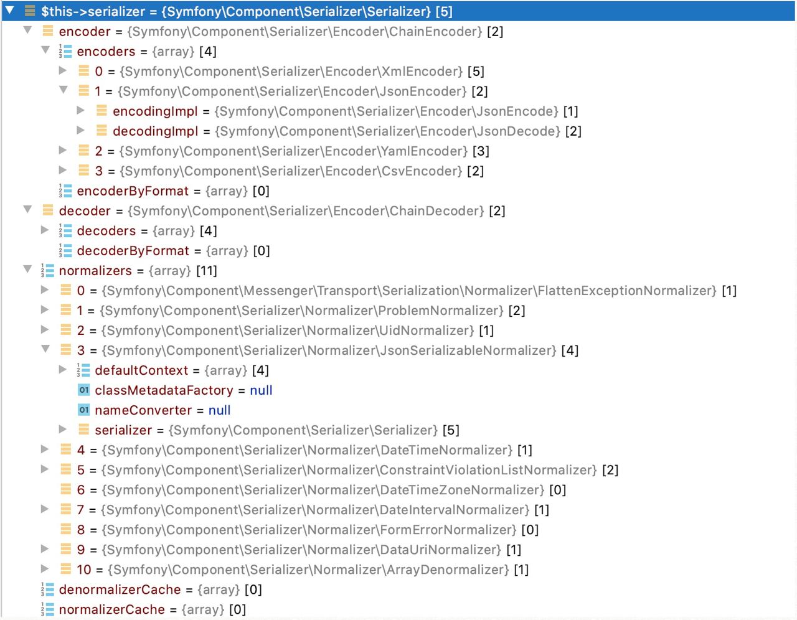This screenshot has height=620, width=797.
Task: Expand decodingImpl JsonDecode node
Action: [81, 130]
